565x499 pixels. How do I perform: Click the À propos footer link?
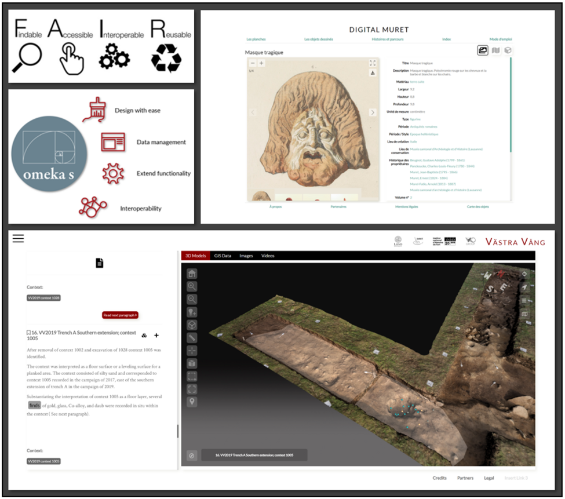point(276,207)
